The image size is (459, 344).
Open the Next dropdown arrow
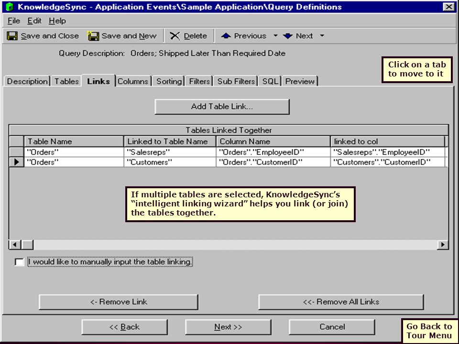click(x=322, y=36)
